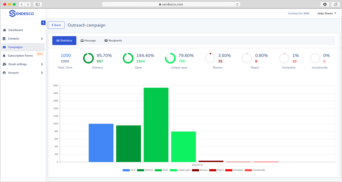The height and width of the screenshot is (182, 342).
Task: Toggle the Sent series in chart legend
Action: point(129,170)
